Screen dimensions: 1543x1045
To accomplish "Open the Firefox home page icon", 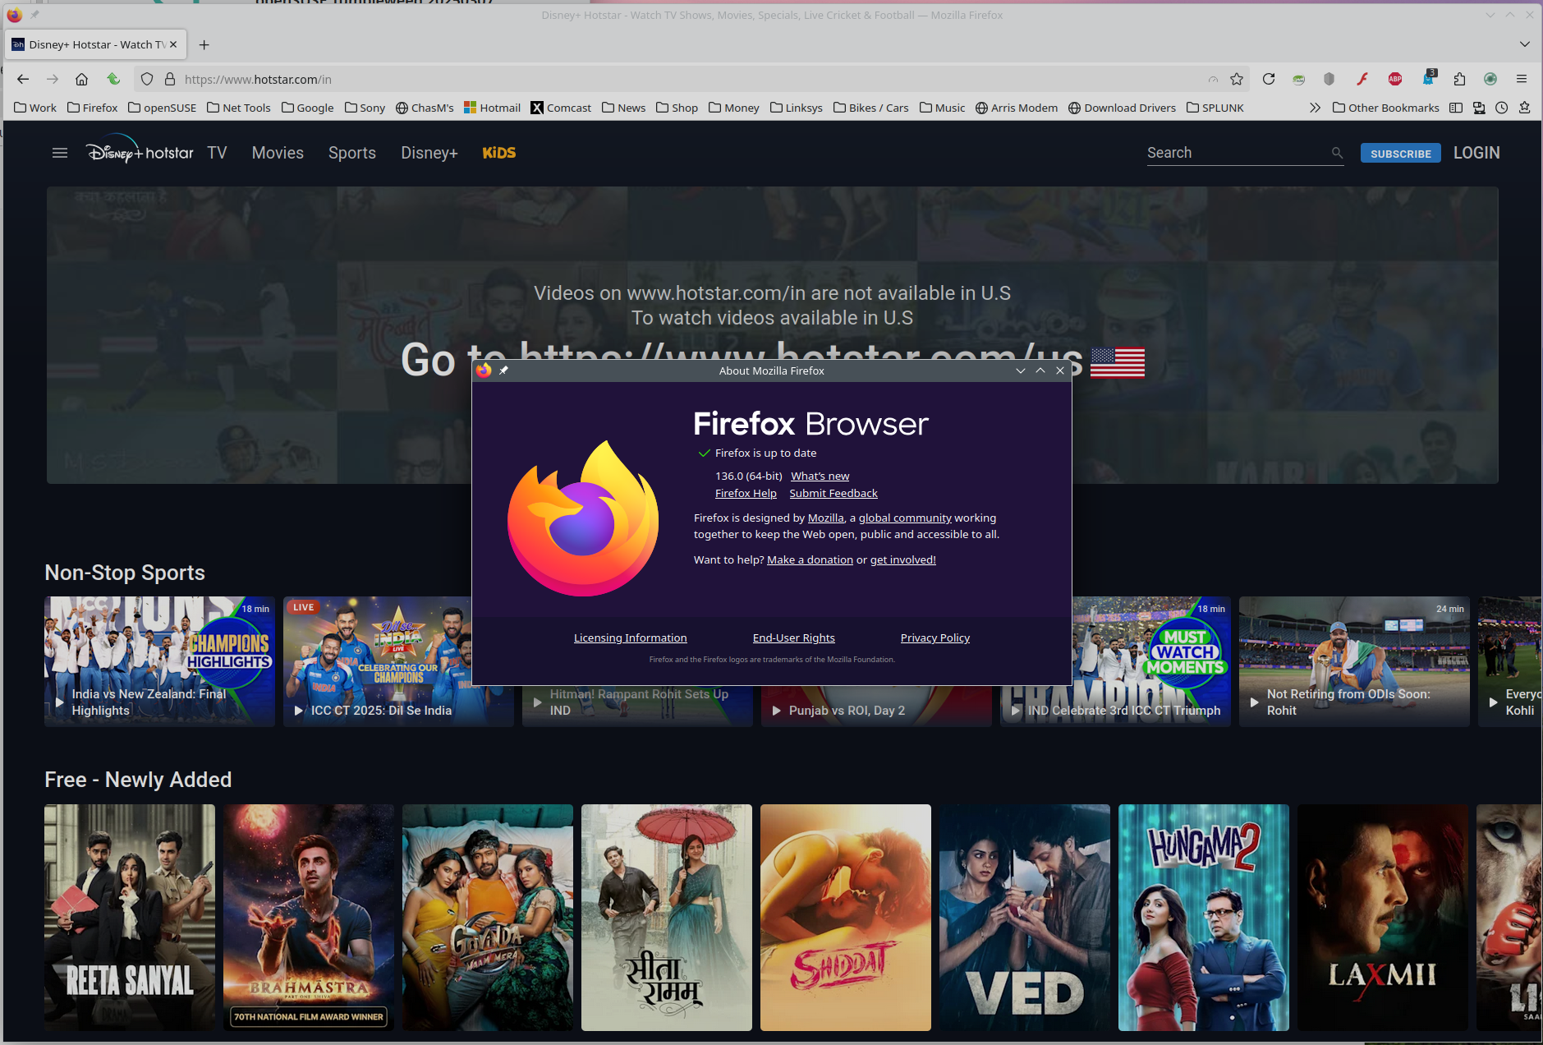I will [81, 79].
